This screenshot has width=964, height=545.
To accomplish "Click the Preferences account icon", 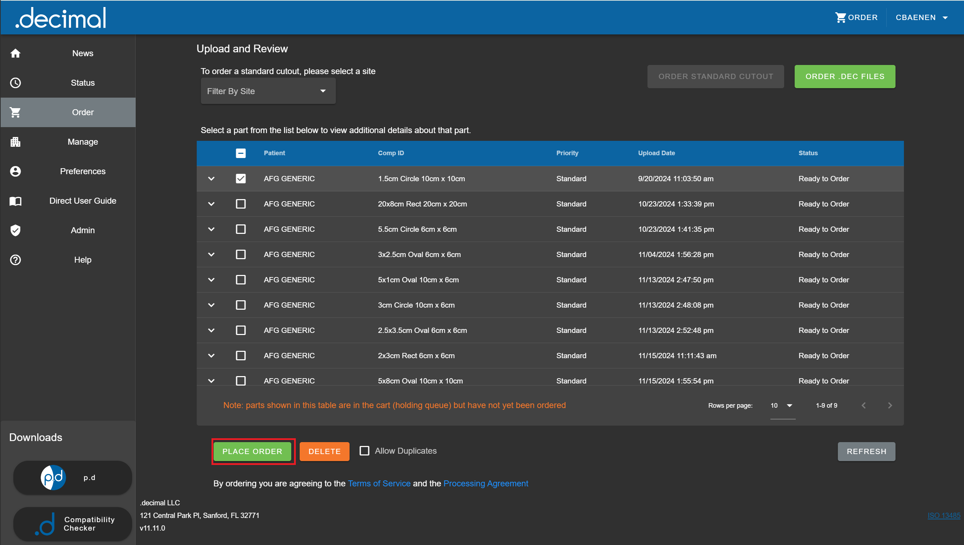I will coord(15,171).
